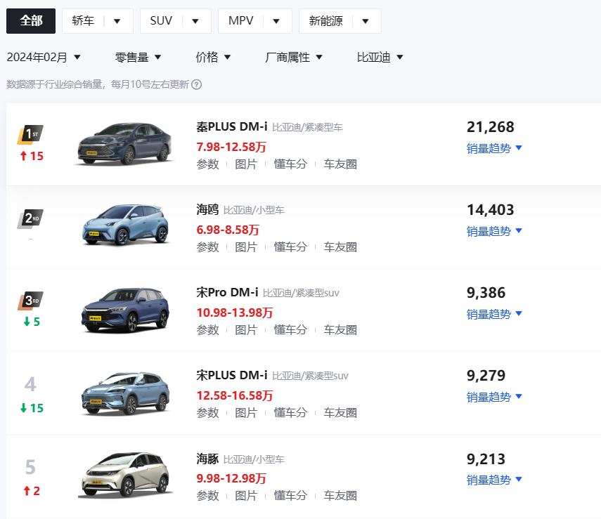Open the 2024年02月 date dropdown
The width and height of the screenshot is (601, 519).
pyautogui.click(x=44, y=58)
